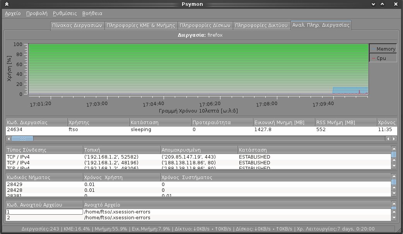This screenshot has width=403, height=234.
Task: Click second-to-last left arrow on process scrollbar
Action: (x=388, y=139)
